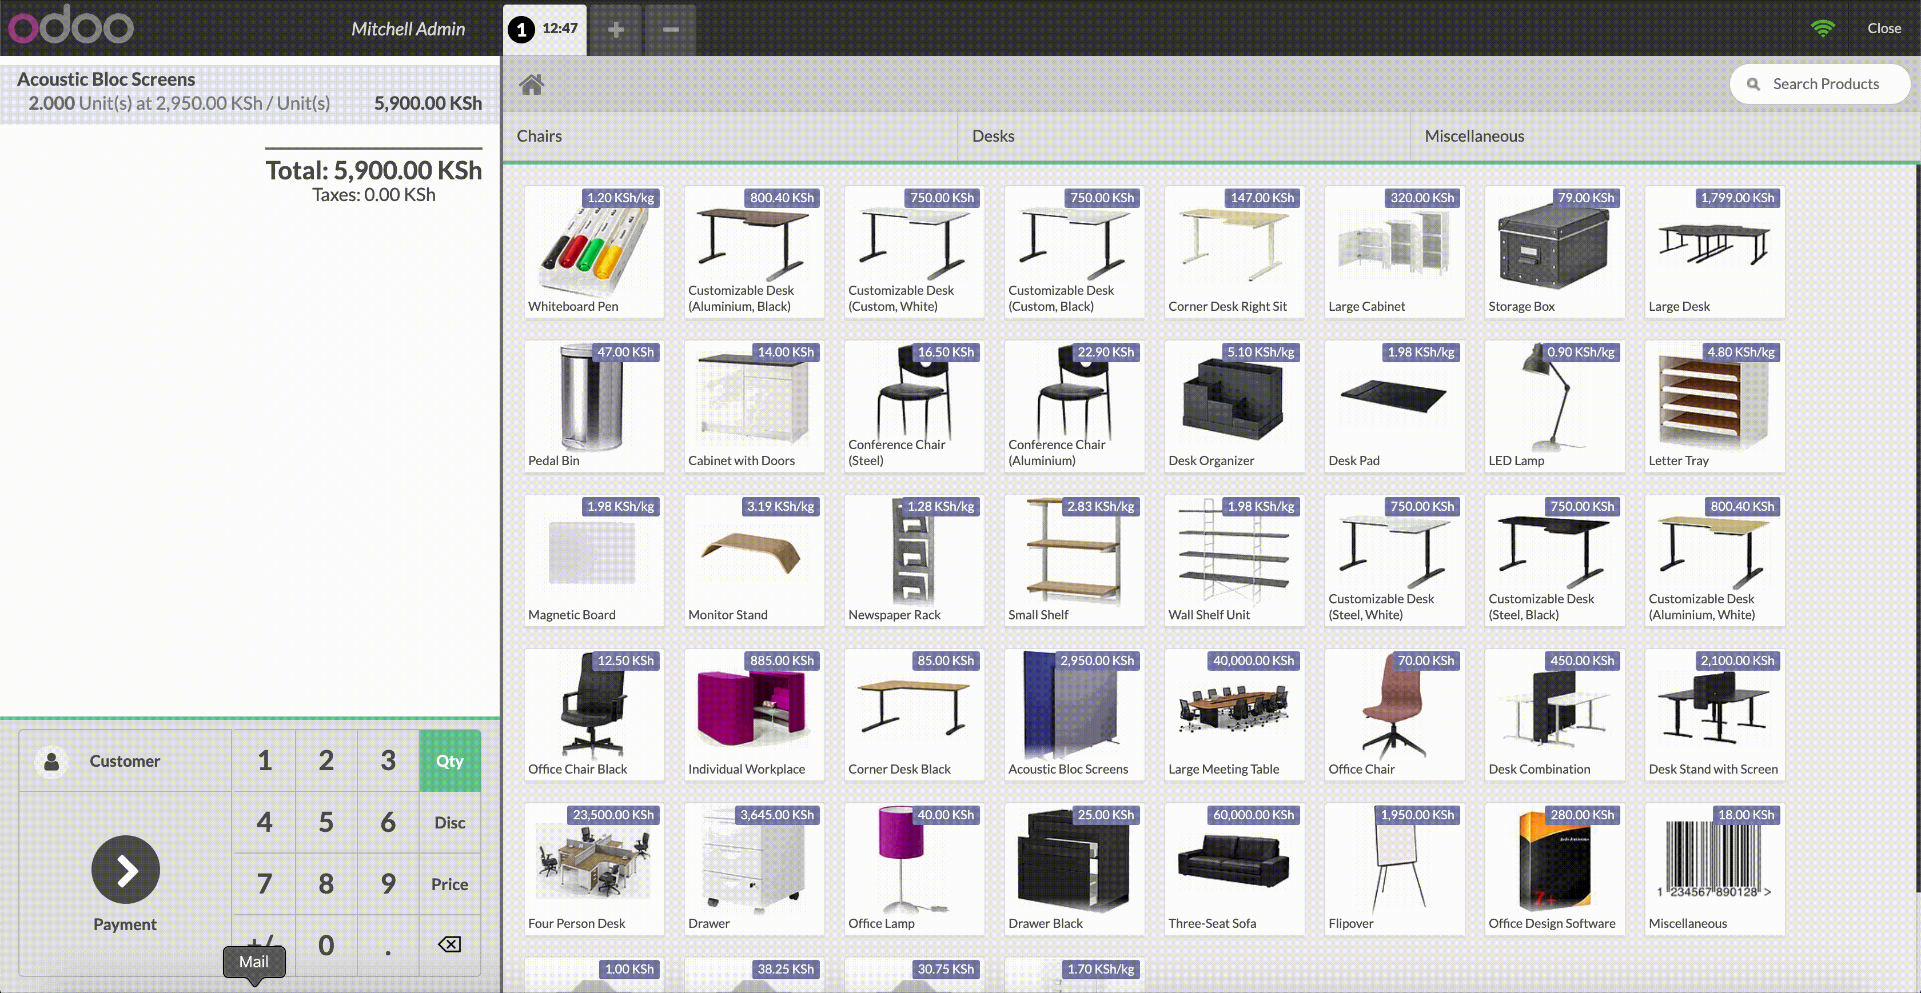Image resolution: width=1921 pixels, height=993 pixels.
Task: Switch numpad to Disc mode
Action: tap(450, 822)
